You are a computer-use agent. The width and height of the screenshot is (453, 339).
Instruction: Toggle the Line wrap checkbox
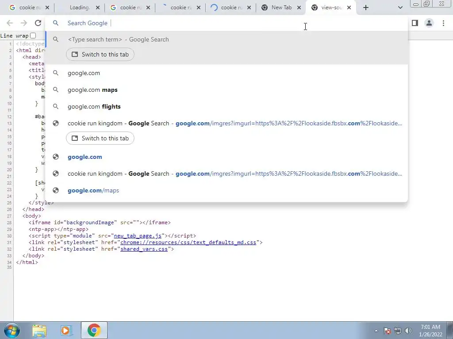pos(33,35)
